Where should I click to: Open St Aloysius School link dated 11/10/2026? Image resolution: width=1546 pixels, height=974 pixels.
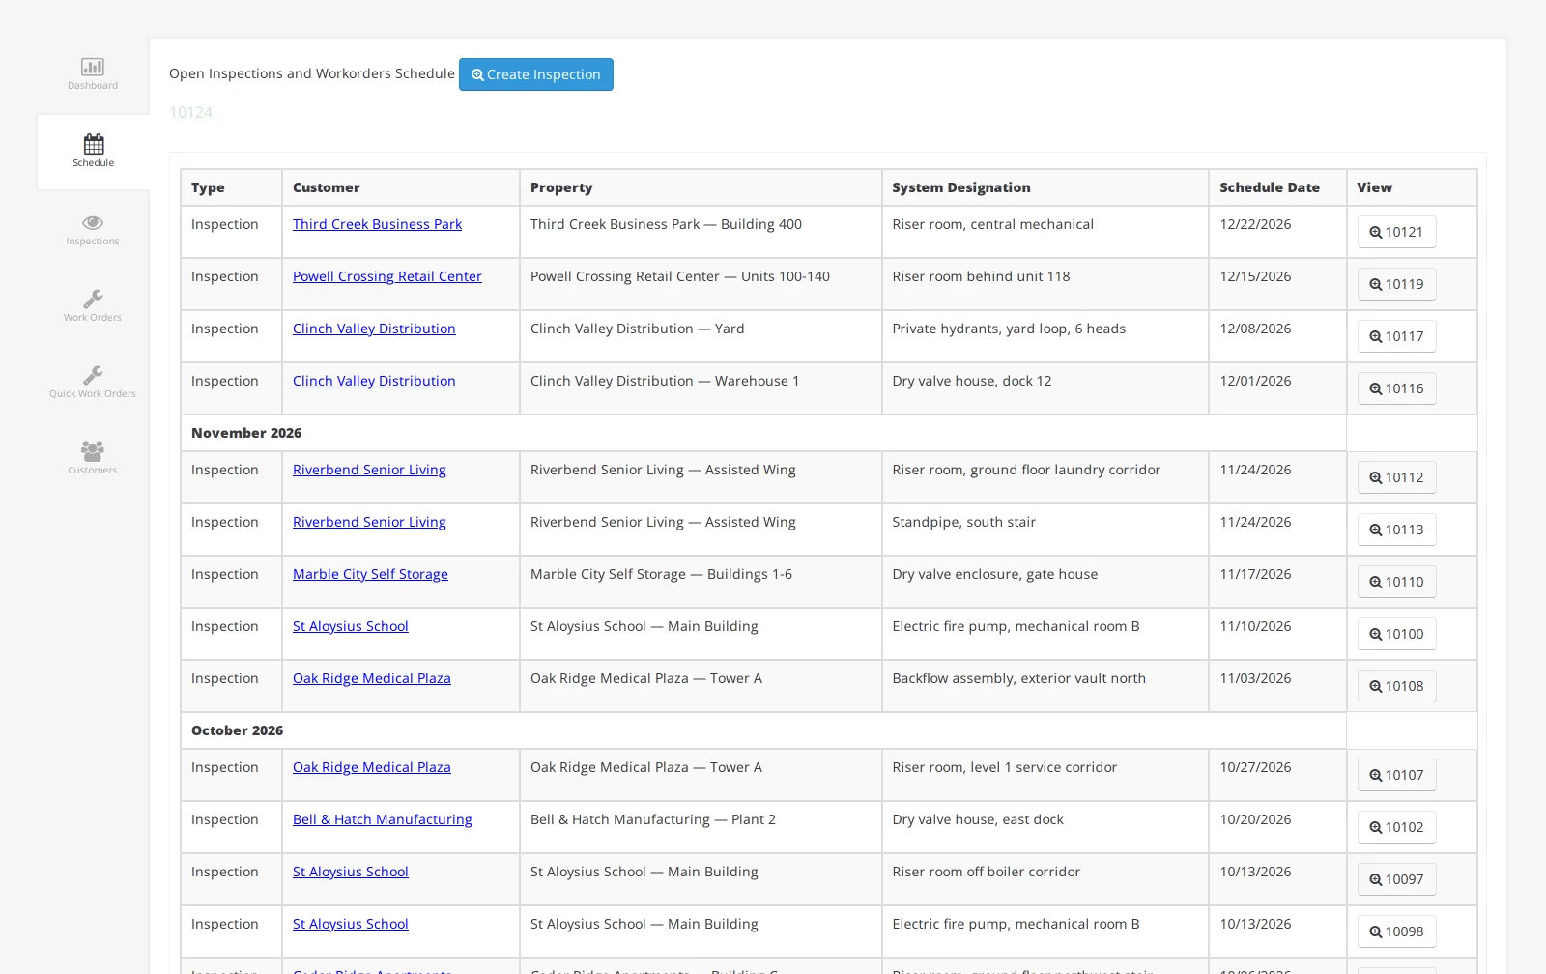coord(351,626)
